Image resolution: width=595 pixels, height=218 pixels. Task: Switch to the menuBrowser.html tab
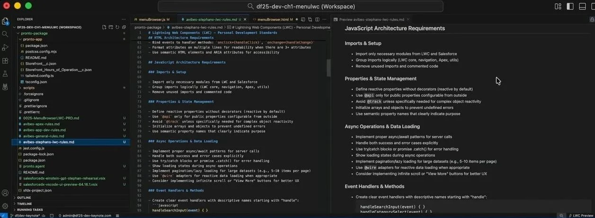(273, 19)
